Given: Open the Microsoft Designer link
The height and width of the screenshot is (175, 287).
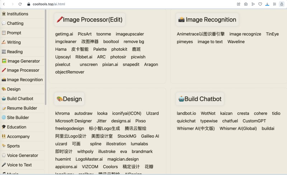Looking at the screenshot, I should pos(74,121).
